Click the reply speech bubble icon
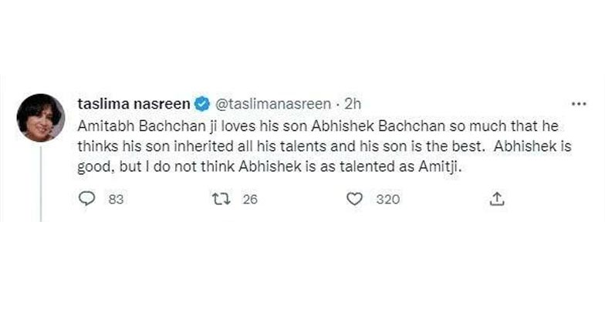This screenshot has height=316, width=605. coord(86,200)
